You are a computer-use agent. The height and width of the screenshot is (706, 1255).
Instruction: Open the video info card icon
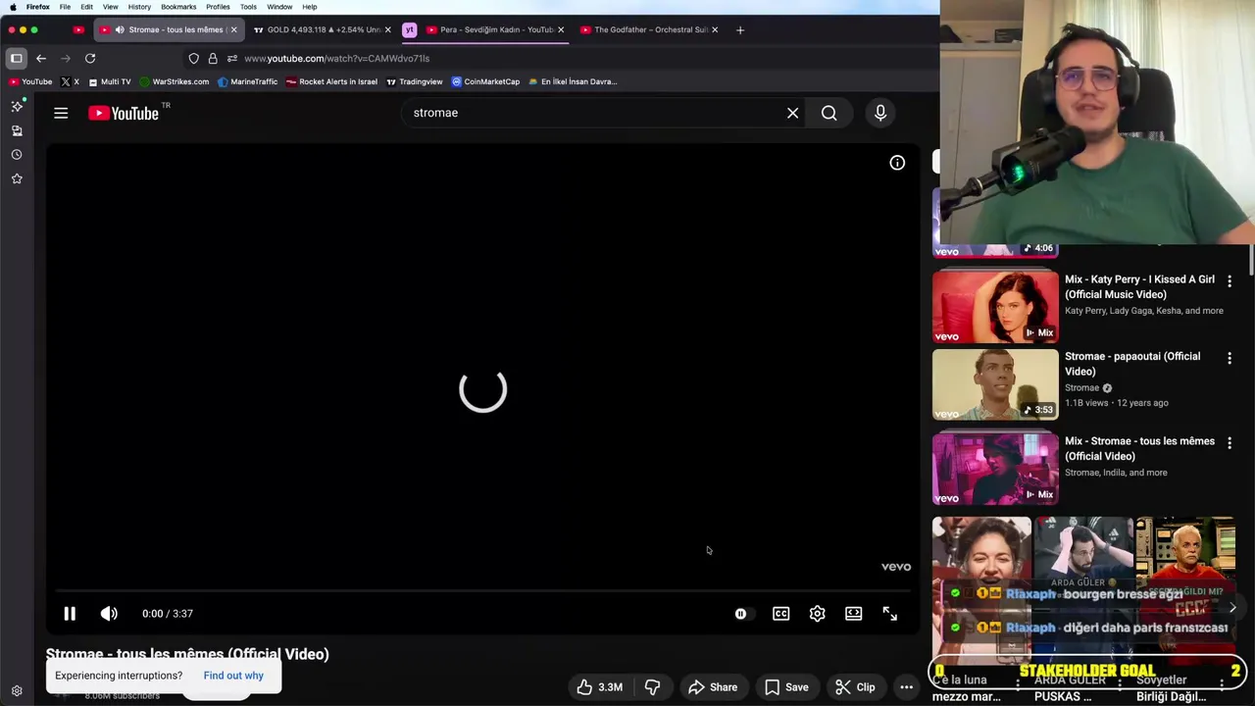click(x=897, y=163)
